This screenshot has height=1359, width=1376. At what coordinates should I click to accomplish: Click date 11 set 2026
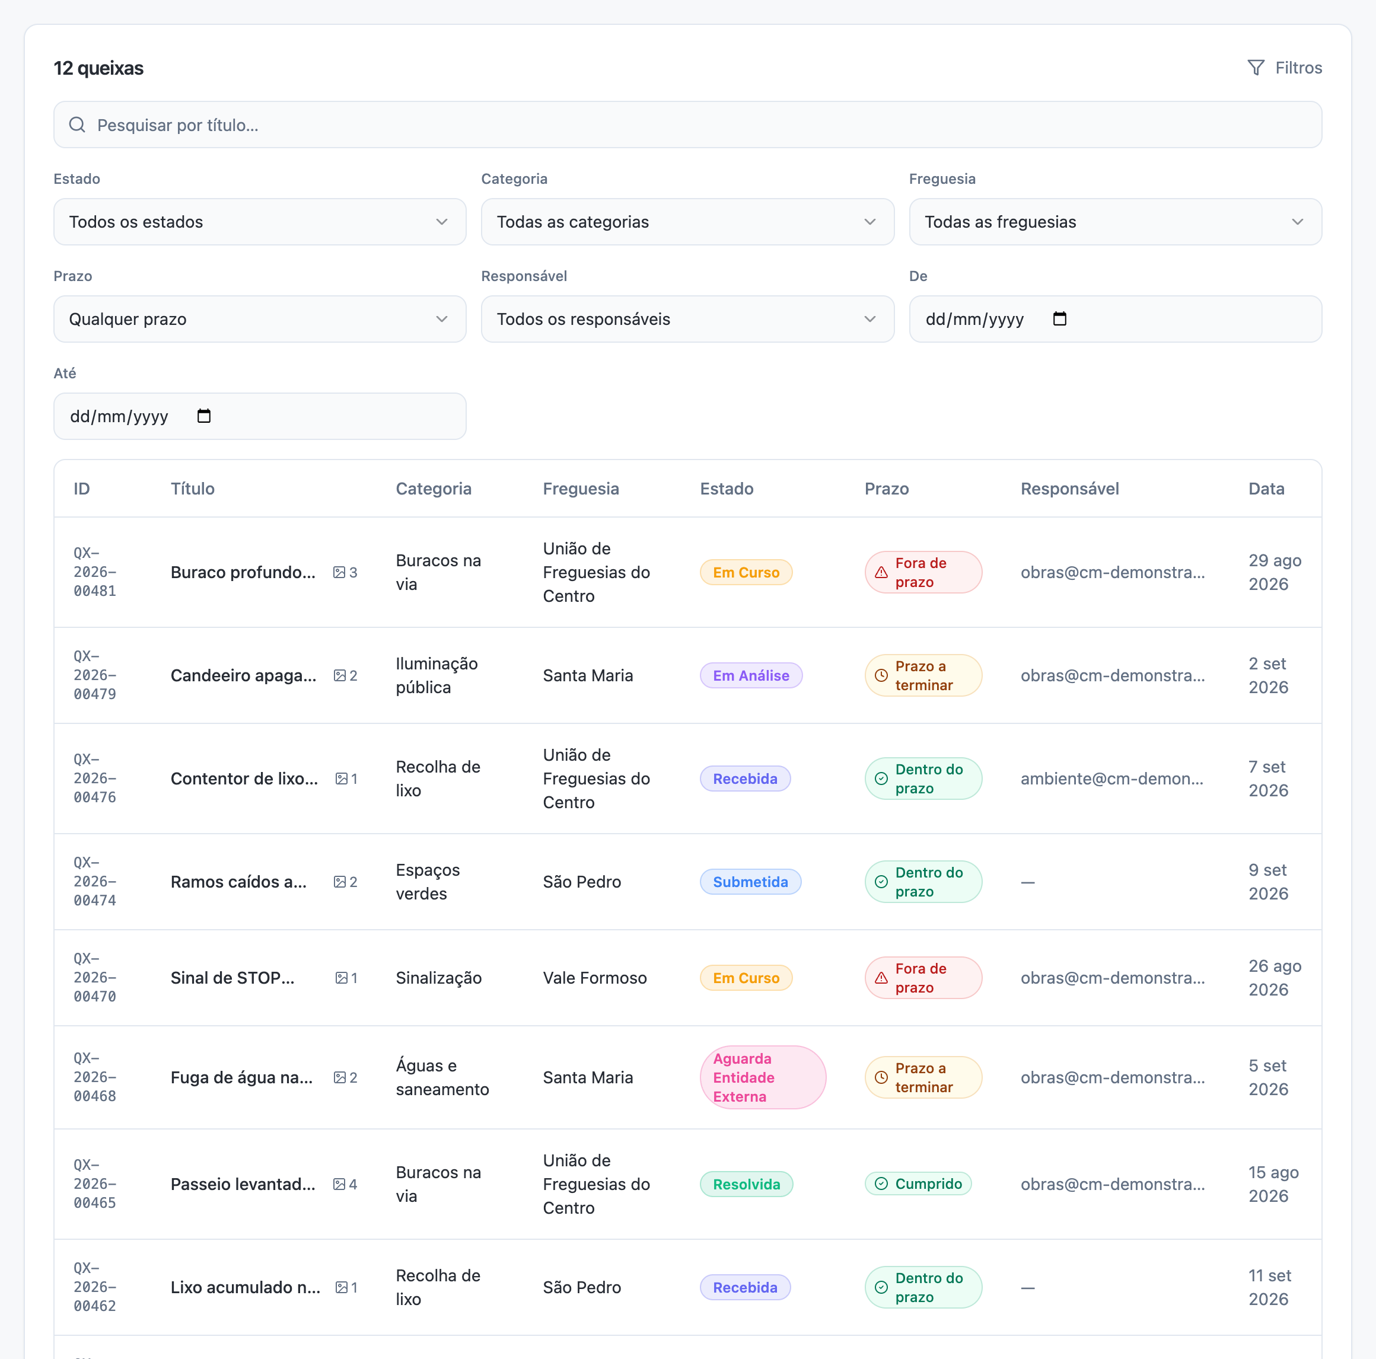(1270, 1288)
